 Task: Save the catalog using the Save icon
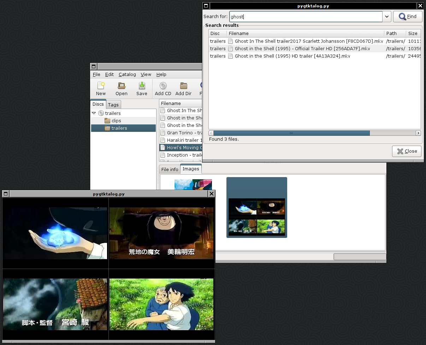142,88
